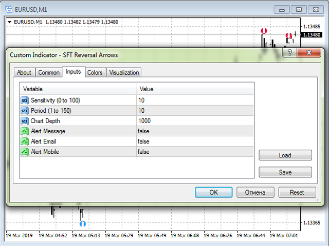Screen dimensions: 329x246
Task: Grab the dialog resize grip corner
Action: point(318,200)
